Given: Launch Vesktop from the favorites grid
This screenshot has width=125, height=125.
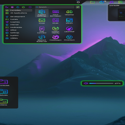Looking at the screenshot, I should [x=69, y=13].
